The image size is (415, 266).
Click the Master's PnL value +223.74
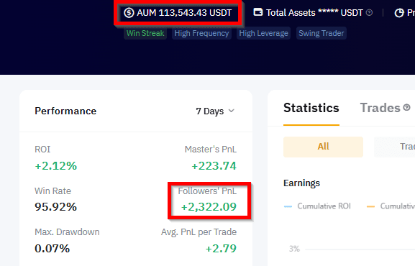(214, 166)
